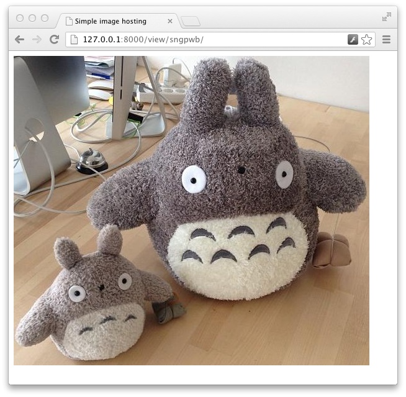Open a new tab
406x397 pixels.
coord(191,22)
